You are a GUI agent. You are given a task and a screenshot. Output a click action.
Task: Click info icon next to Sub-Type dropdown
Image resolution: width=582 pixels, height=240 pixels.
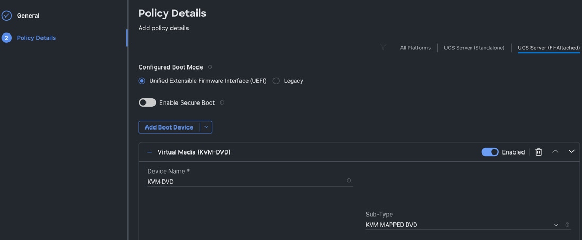pos(567,225)
